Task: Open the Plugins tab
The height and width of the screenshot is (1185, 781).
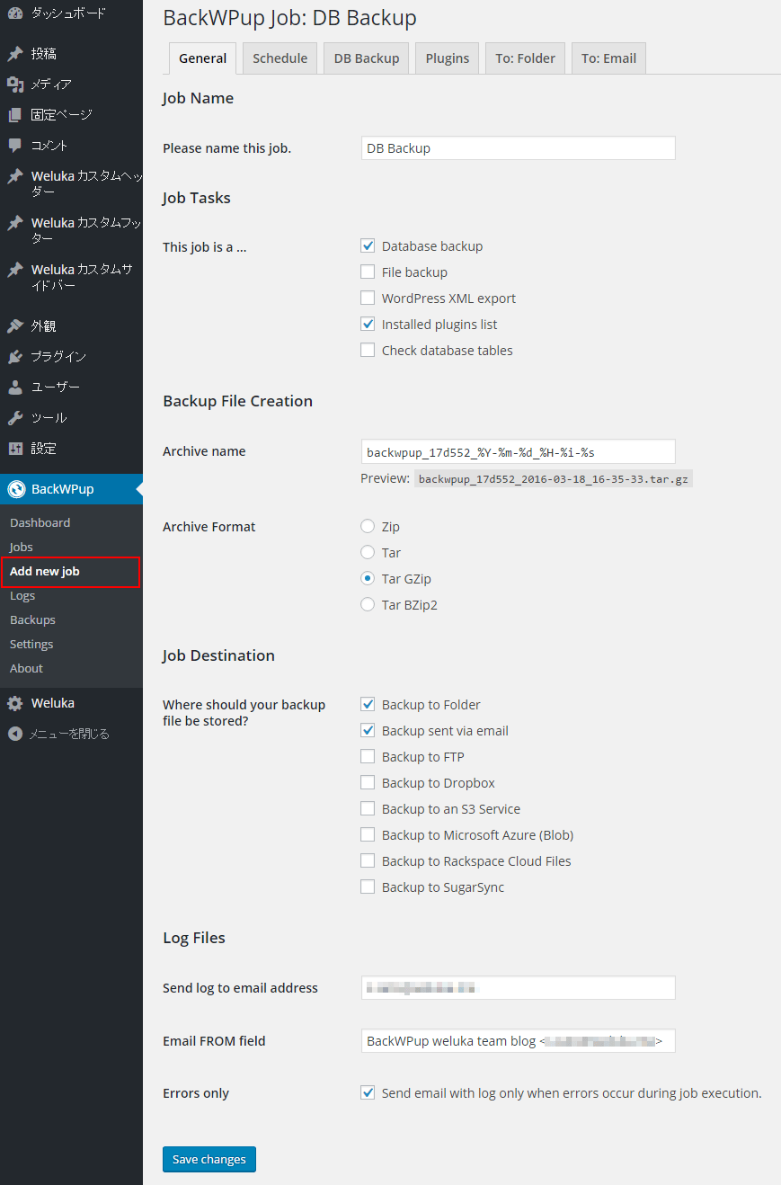Action: (x=448, y=58)
